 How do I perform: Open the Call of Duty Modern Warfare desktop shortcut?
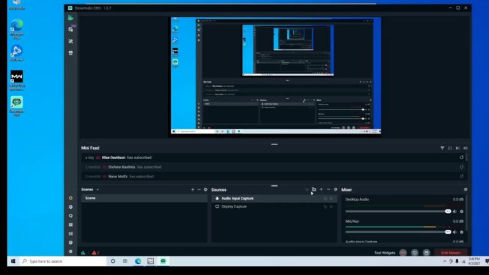17,80
